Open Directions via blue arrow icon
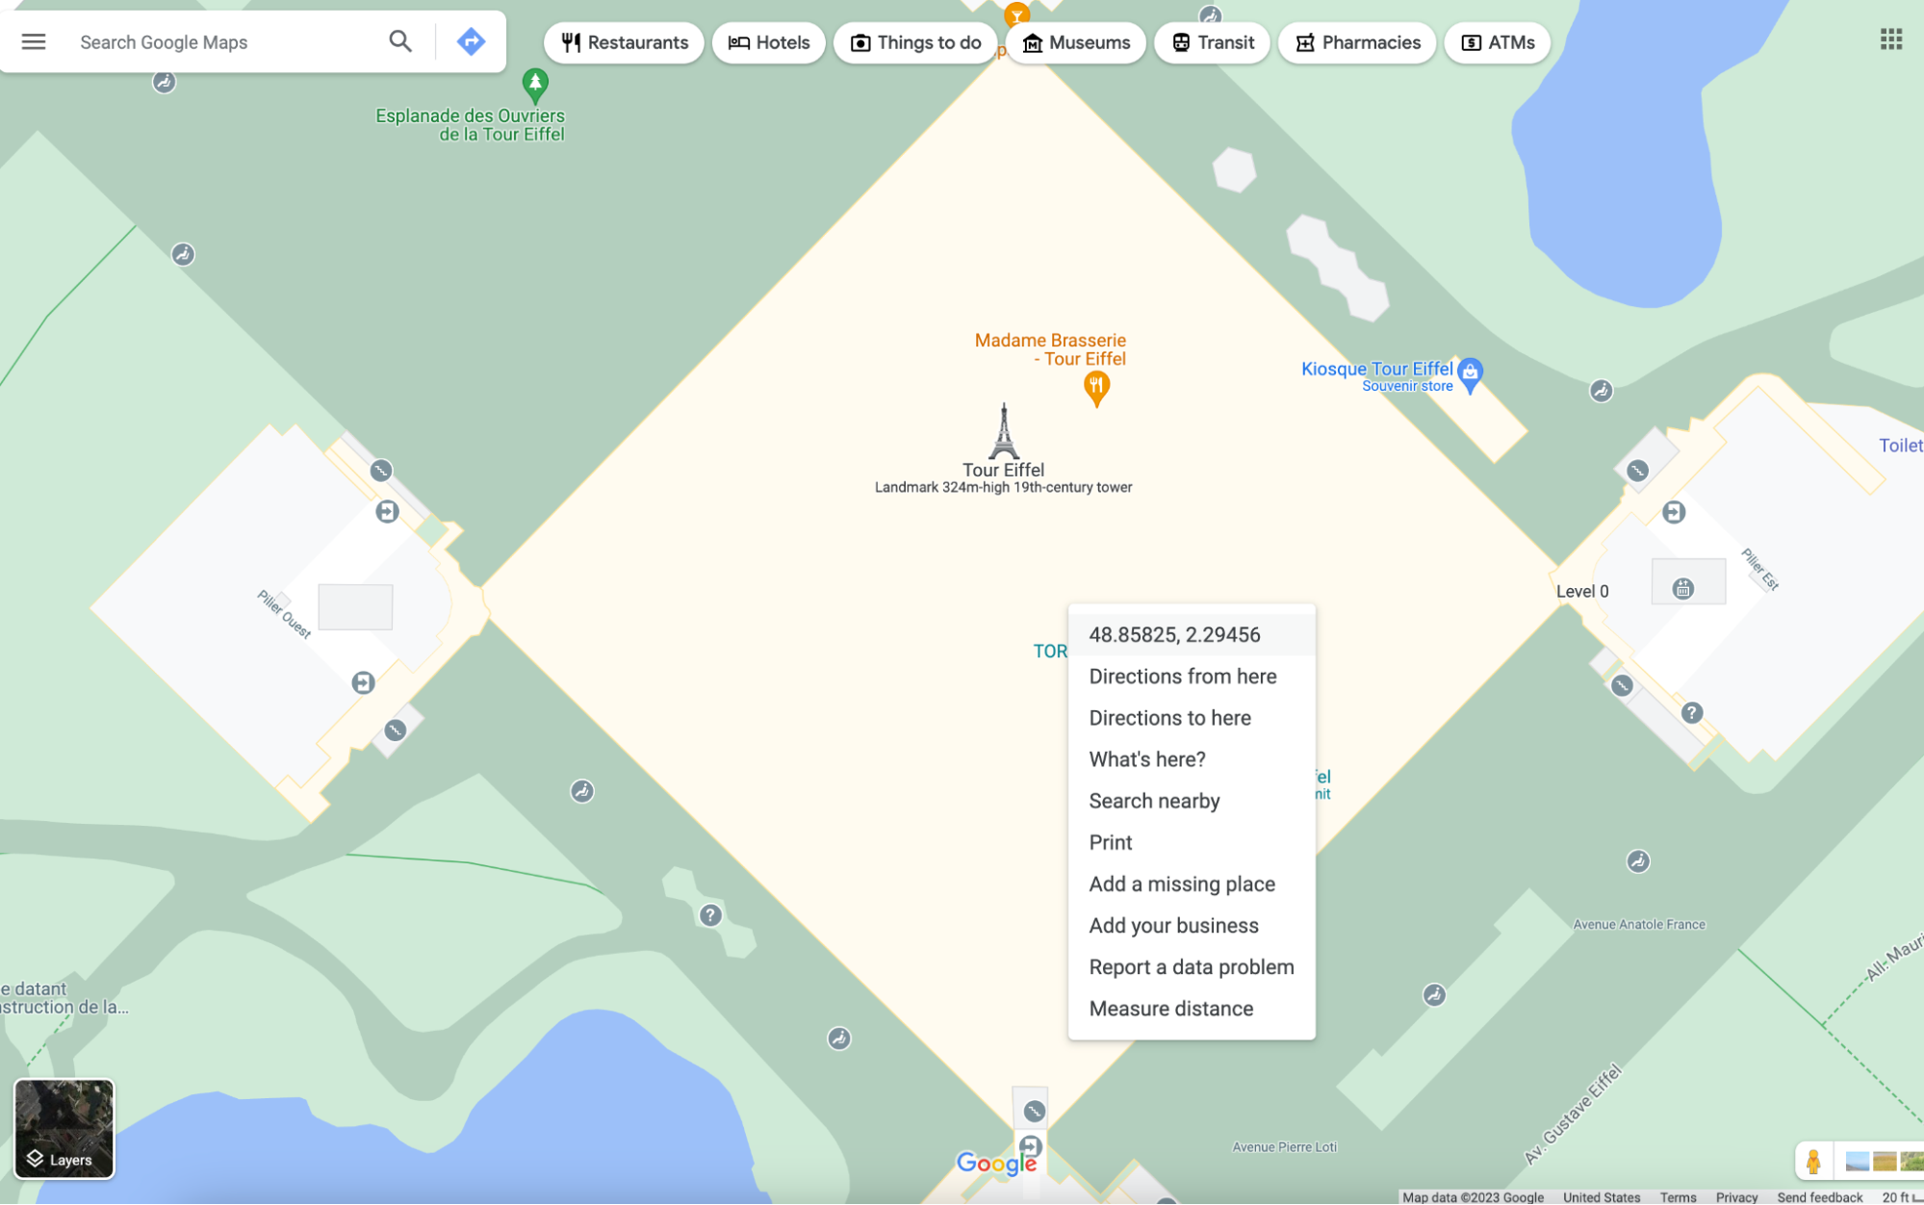This screenshot has height=1205, width=1924. [x=471, y=41]
